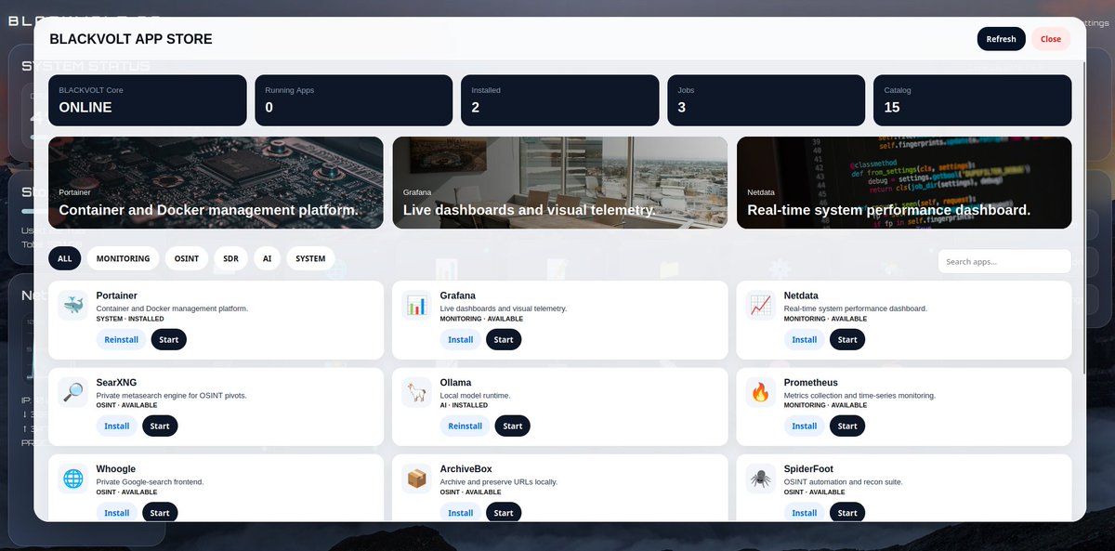Filter apps by MONITORING category
This screenshot has height=551, width=1115.
pos(124,258)
